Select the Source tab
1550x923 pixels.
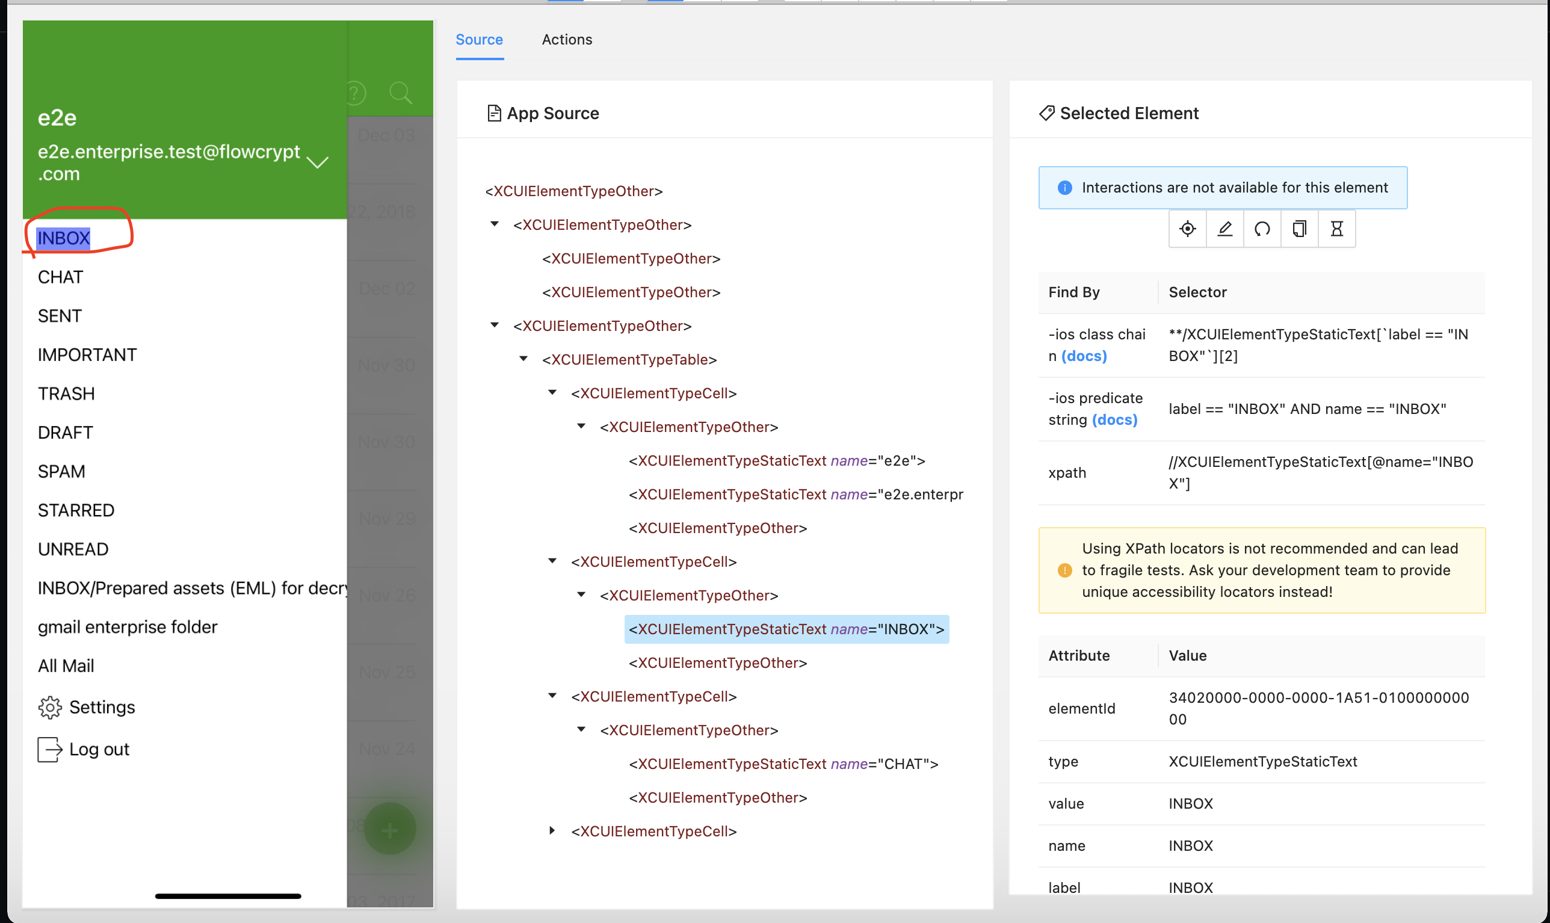coord(479,39)
